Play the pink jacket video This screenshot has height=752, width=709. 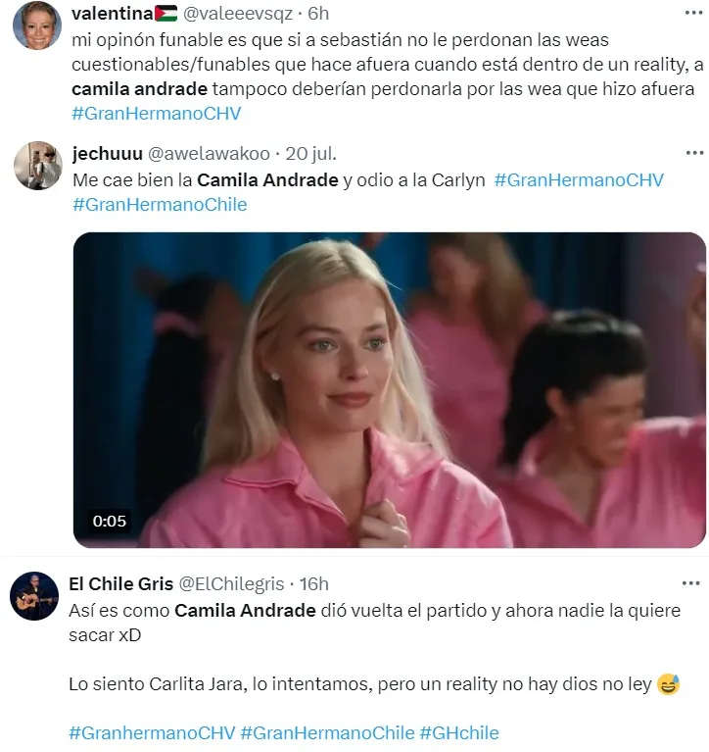389,390
